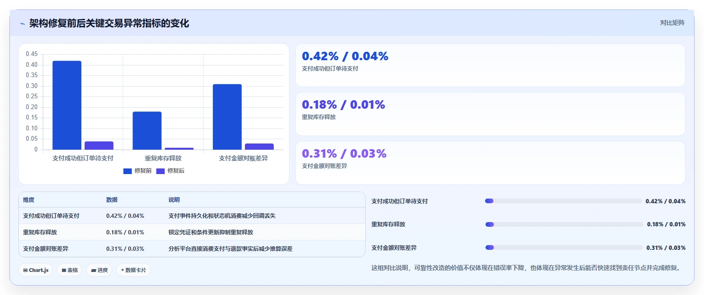The height and width of the screenshot is (295, 704).
Task: Click 修复后 purple legend color box
Action: pos(160,171)
